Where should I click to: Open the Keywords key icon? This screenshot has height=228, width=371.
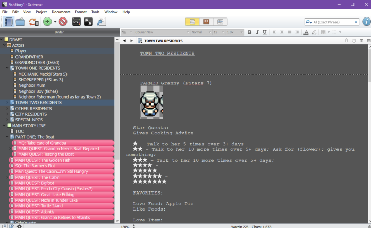pyautogui.click(x=76, y=22)
